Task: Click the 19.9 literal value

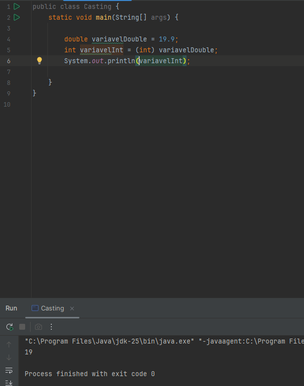Action: pos(167,39)
